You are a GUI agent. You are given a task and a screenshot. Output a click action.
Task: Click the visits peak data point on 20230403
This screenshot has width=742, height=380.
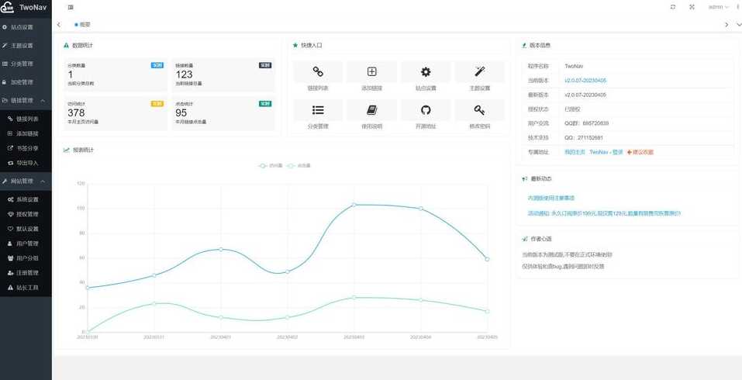[354, 205]
